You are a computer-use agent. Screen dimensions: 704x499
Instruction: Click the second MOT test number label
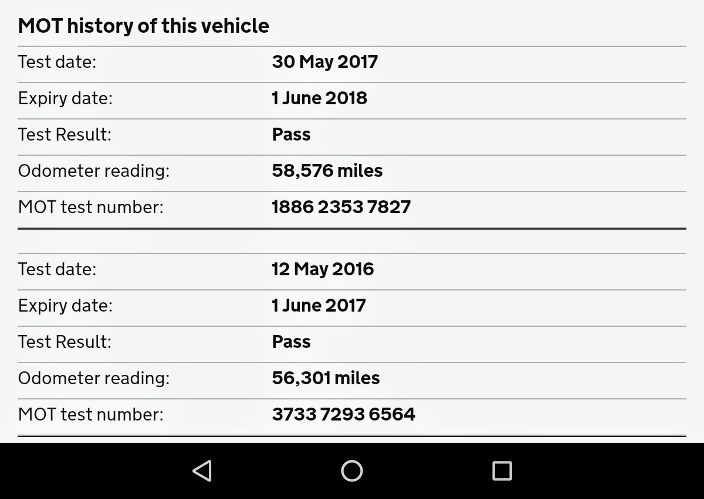(x=91, y=414)
